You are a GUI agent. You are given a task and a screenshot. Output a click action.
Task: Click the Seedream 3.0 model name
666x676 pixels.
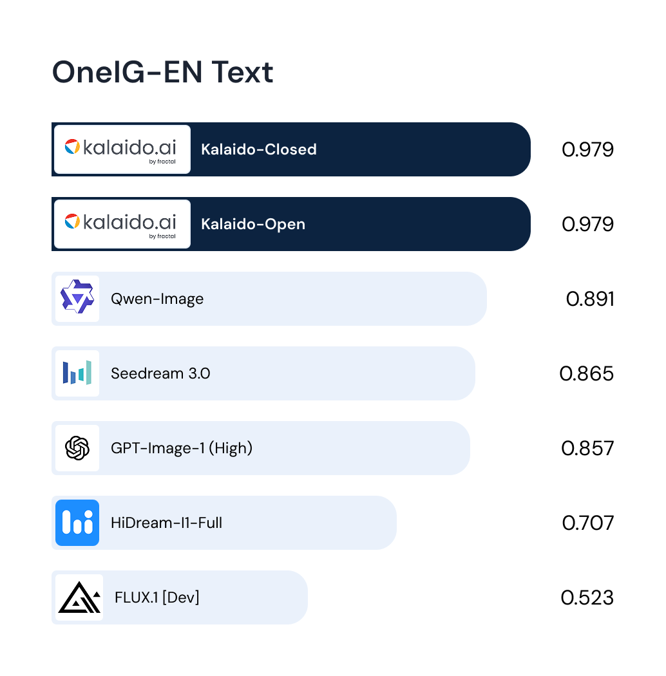tap(160, 373)
